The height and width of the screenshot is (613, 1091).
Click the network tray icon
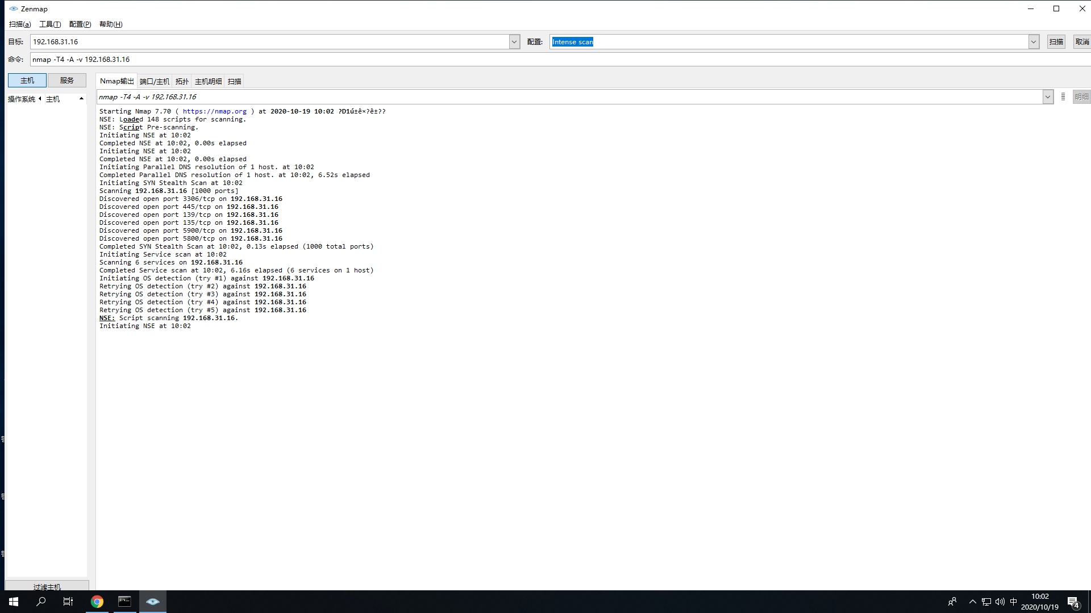pyautogui.click(x=986, y=602)
